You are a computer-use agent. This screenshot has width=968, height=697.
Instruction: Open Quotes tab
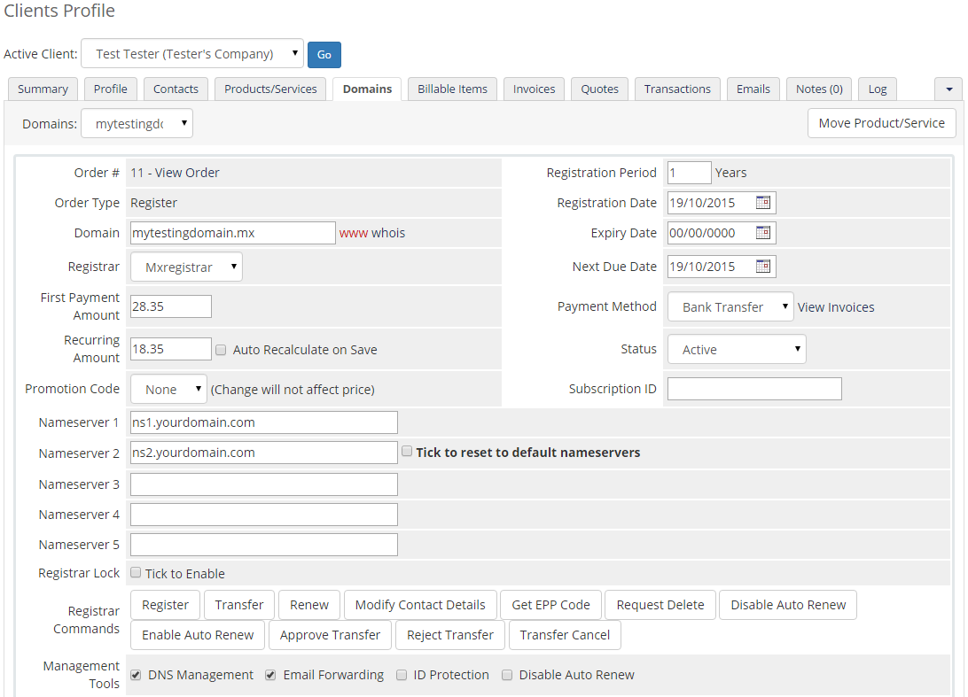[599, 89]
